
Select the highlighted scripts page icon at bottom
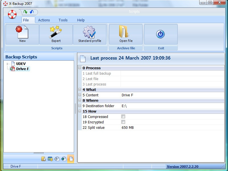tap(71, 159)
